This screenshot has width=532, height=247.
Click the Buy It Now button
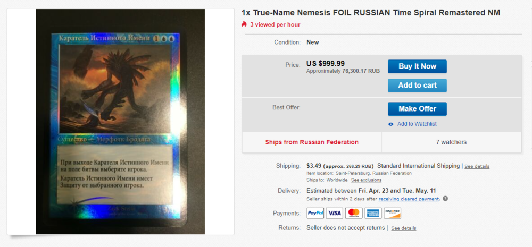coord(417,66)
